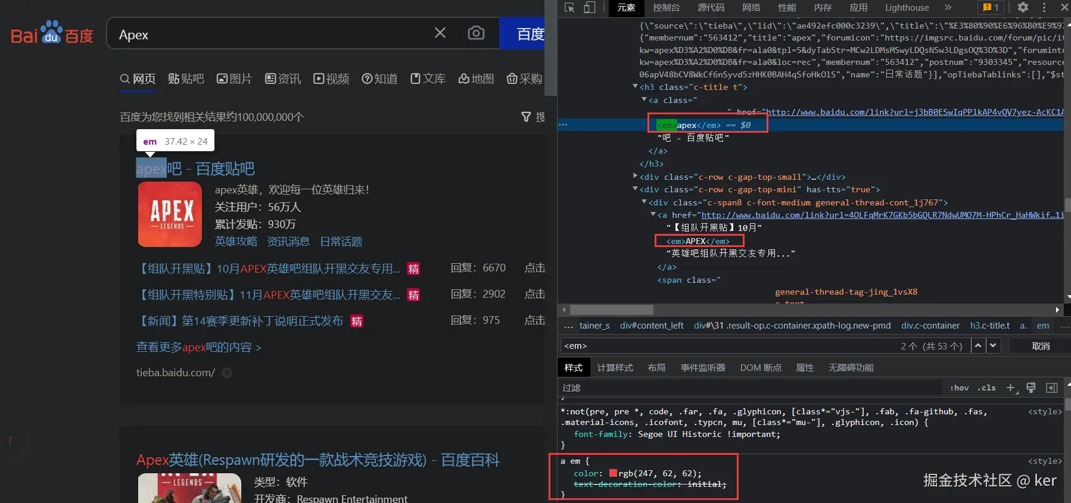Add a new style rule with plus
The width and height of the screenshot is (1071, 503).
pyautogui.click(x=1011, y=388)
